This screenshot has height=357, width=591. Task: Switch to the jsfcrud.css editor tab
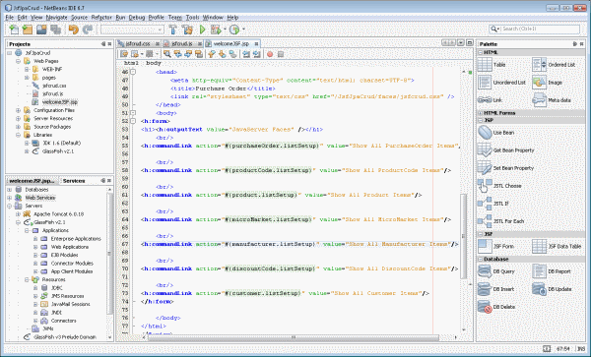138,43
